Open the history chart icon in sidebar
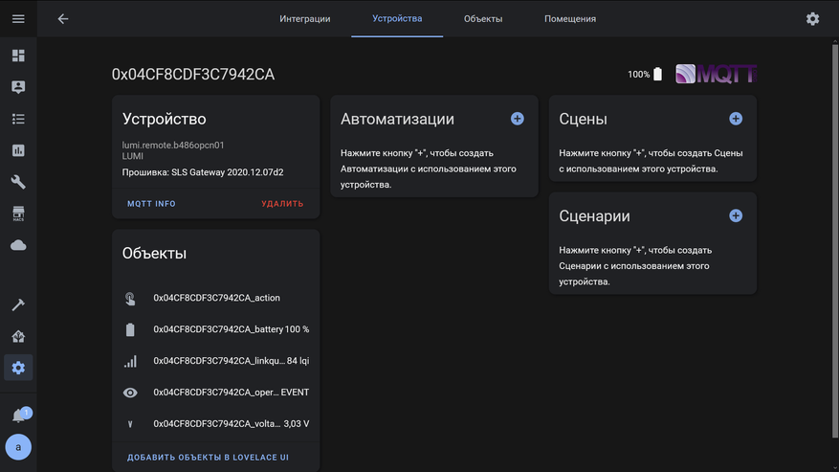This screenshot has height=472, width=839. [18, 150]
